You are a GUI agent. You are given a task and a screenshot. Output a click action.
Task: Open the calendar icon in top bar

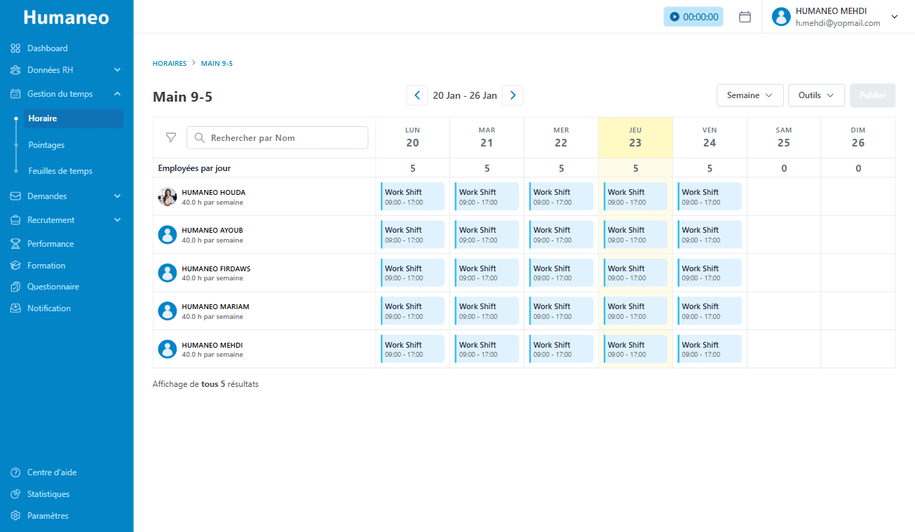pos(745,17)
